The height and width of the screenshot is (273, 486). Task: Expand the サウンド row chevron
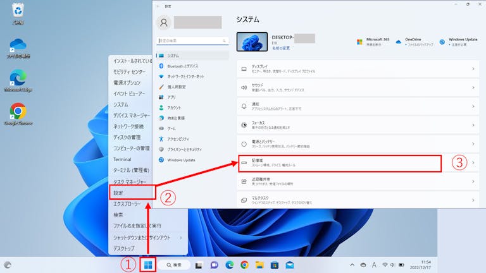(473, 88)
